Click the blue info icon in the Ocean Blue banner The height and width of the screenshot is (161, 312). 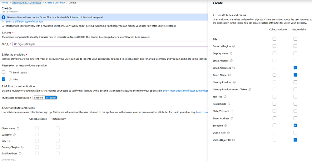click(3, 17)
